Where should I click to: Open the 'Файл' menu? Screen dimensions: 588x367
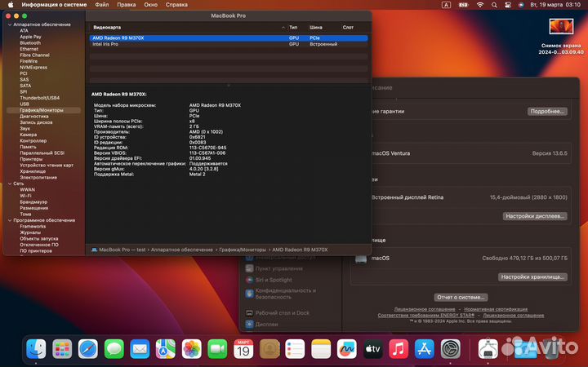click(101, 5)
